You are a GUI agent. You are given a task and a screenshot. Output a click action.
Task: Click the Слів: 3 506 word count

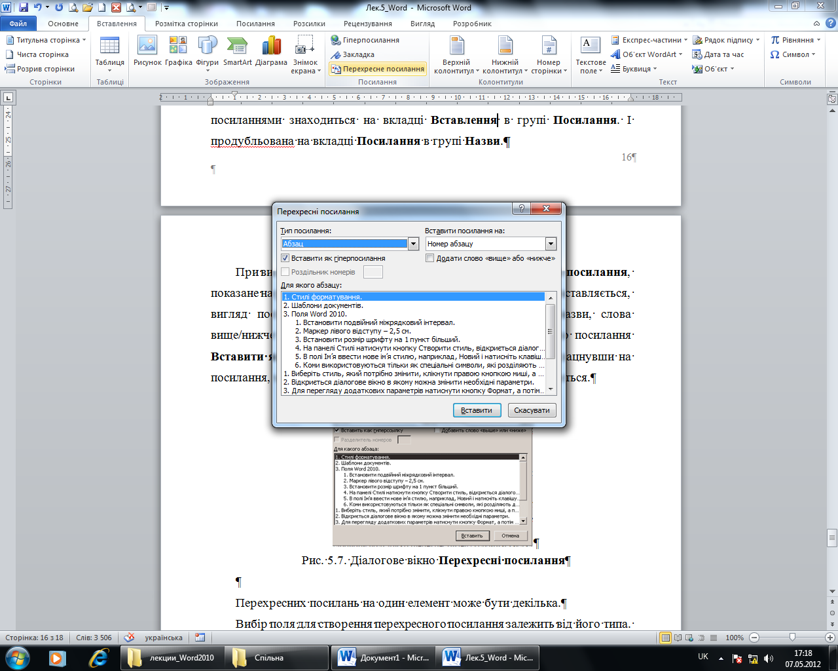(x=94, y=638)
